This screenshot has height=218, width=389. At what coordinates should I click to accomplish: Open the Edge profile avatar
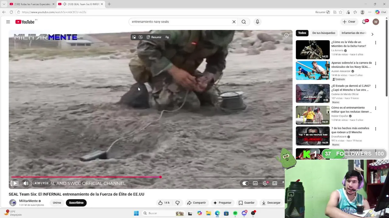tap(362, 12)
